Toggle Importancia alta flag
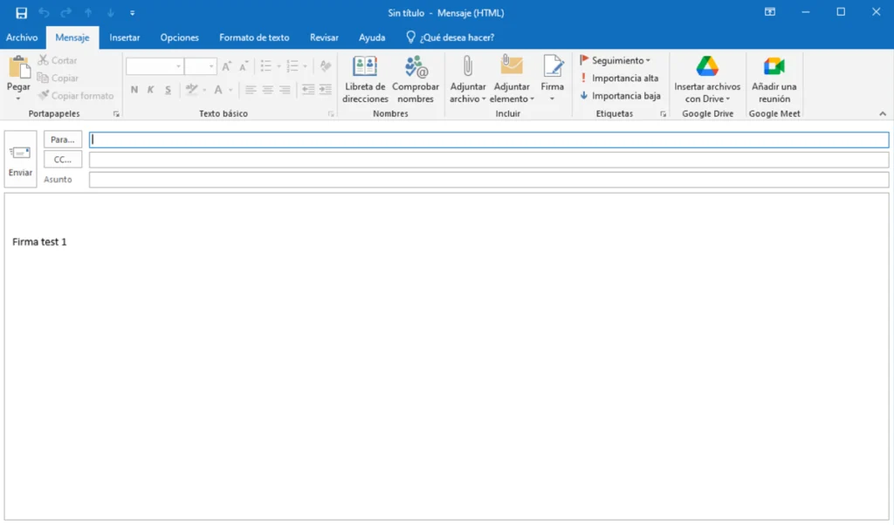This screenshot has height=525, width=894. [x=619, y=78]
